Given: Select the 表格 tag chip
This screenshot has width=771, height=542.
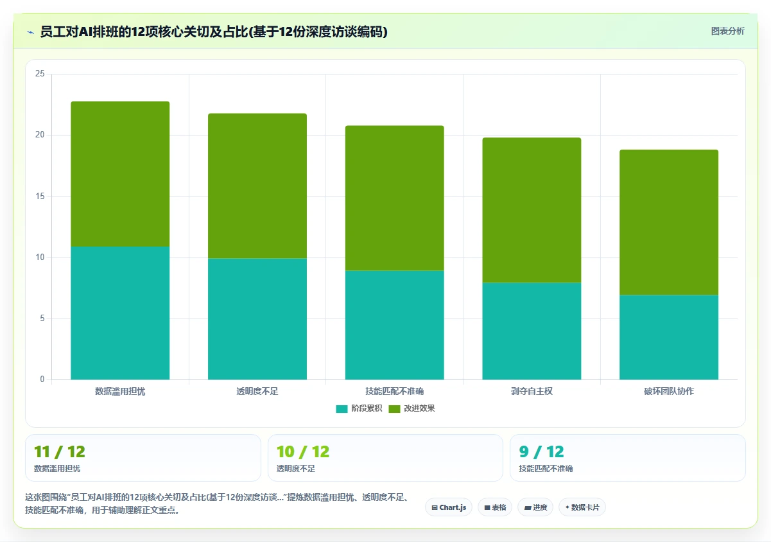Looking at the screenshot, I should click(x=495, y=507).
